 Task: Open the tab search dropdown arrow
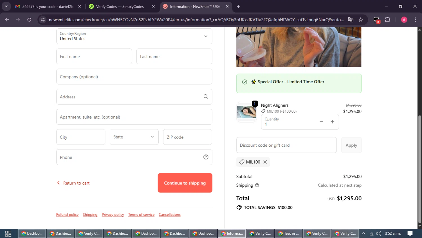pyautogui.click(x=6, y=6)
